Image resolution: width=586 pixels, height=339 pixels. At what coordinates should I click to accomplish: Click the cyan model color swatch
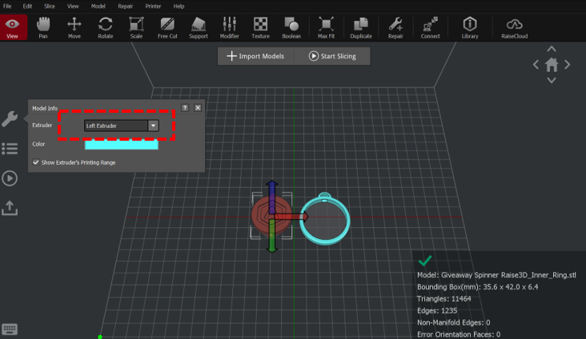(x=121, y=145)
